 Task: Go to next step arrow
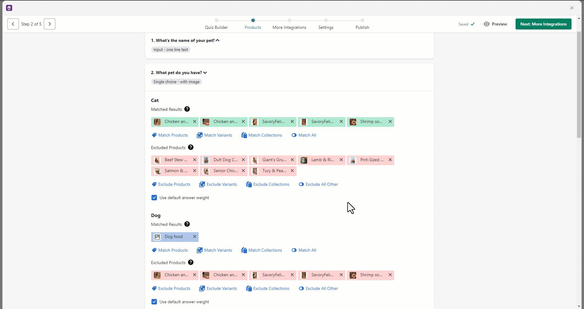pos(50,24)
